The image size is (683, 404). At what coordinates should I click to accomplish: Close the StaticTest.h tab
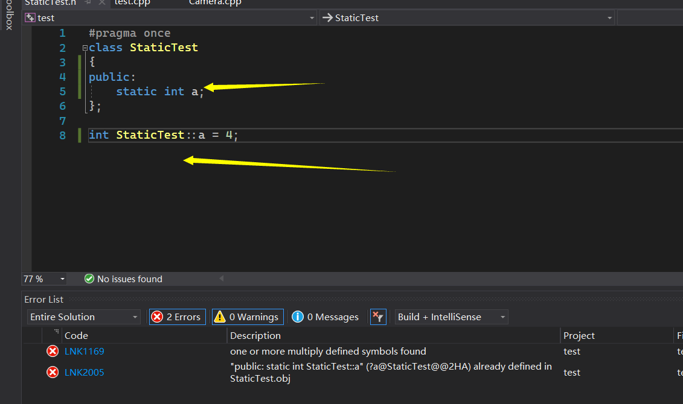click(101, 2)
